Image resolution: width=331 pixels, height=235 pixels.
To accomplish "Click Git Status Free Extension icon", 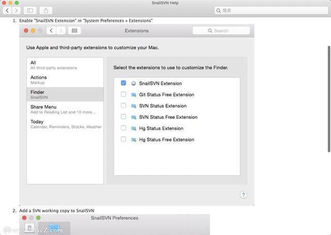I will point(133,95).
